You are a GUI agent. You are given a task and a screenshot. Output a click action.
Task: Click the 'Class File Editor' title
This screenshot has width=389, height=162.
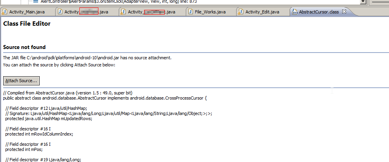pos(27,24)
